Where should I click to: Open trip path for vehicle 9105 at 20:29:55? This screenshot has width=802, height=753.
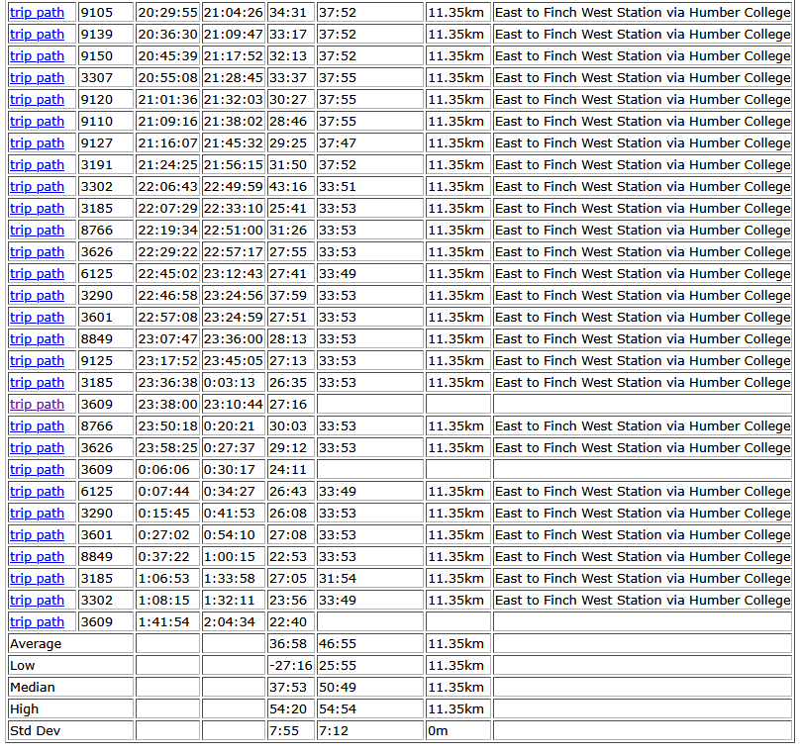[x=37, y=13]
